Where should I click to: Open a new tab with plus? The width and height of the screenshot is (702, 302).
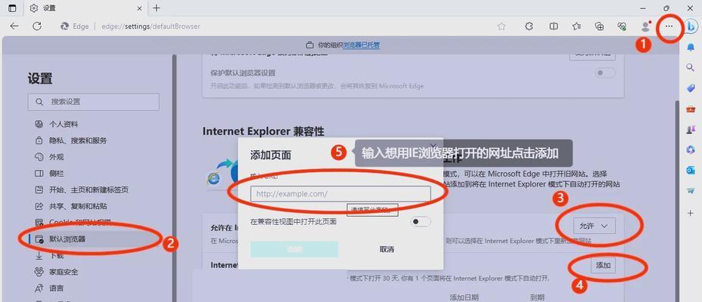pyautogui.click(x=157, y=8)
